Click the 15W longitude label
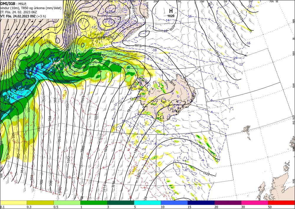The height and width of the screenshot is (209, 295). pyautogui.click(x=179, y=1)
